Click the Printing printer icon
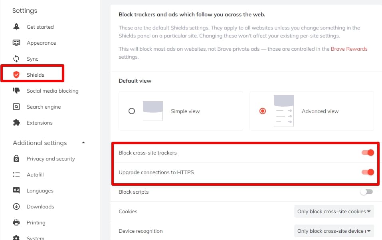382x240 pixels. click(x=16, y=222)
